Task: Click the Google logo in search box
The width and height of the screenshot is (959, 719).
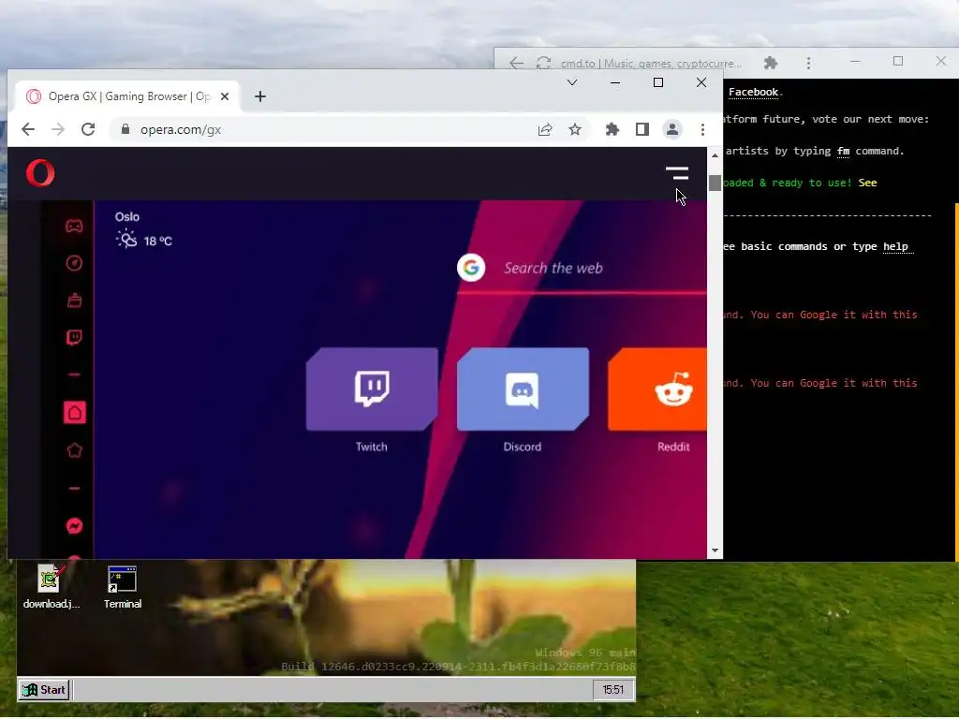Action: coord(471,268)
